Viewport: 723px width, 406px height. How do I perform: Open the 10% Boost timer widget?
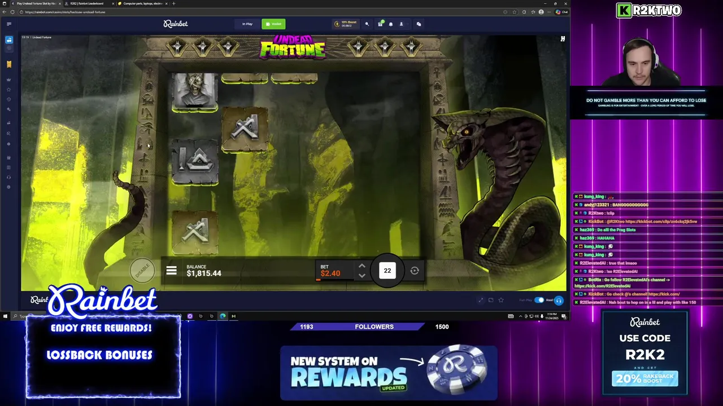[345, 24]
